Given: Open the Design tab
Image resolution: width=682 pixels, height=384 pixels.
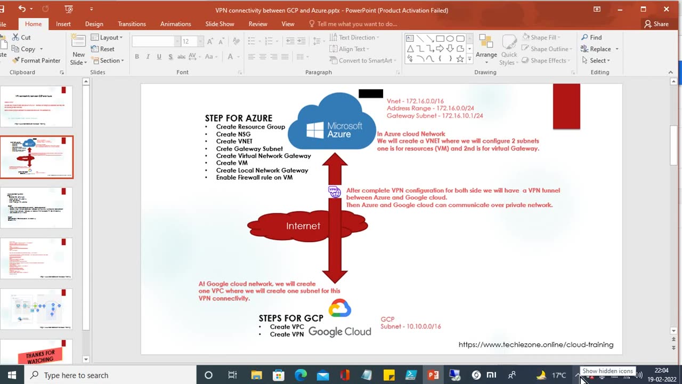Looking at the screenshot, I should [x=94, y=24].
